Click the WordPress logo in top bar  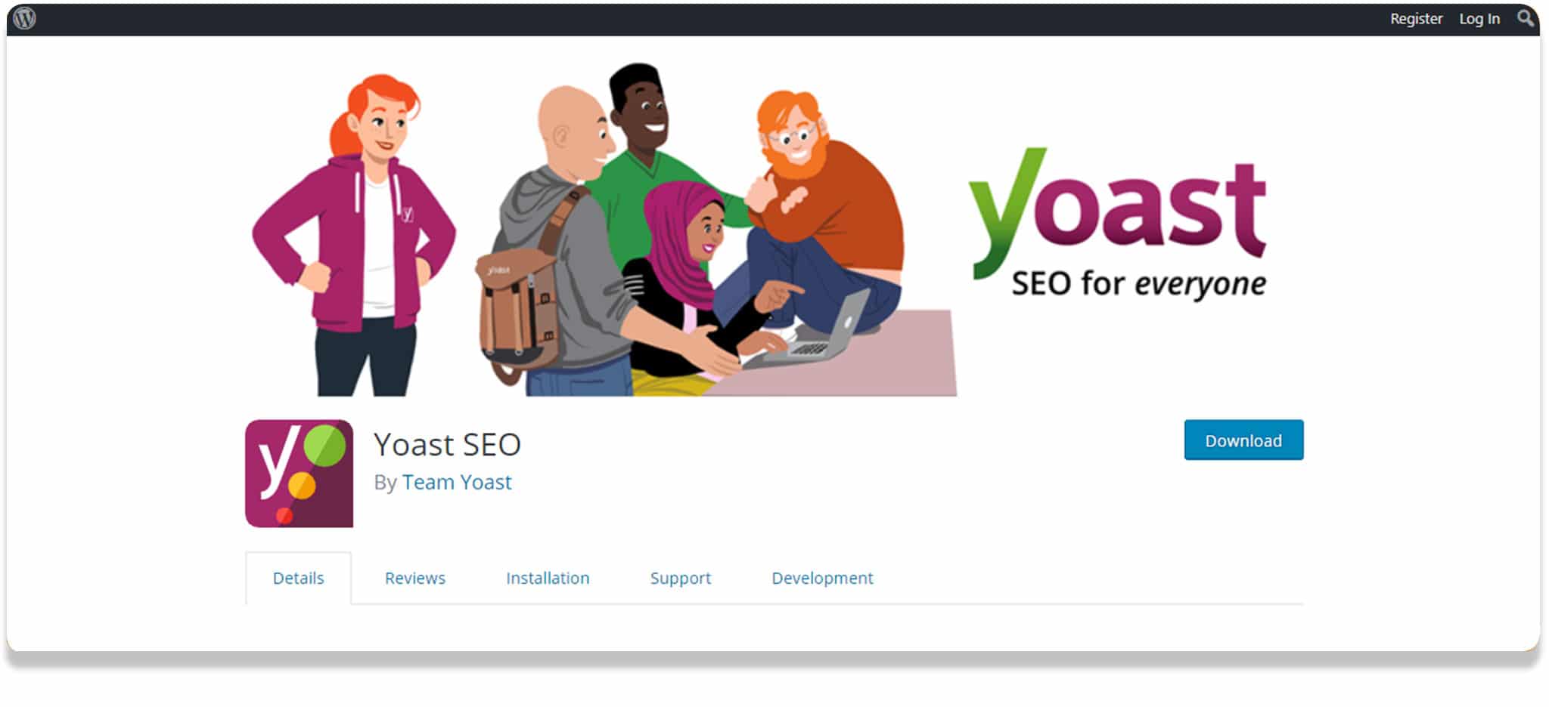click(x=25, y=18)
